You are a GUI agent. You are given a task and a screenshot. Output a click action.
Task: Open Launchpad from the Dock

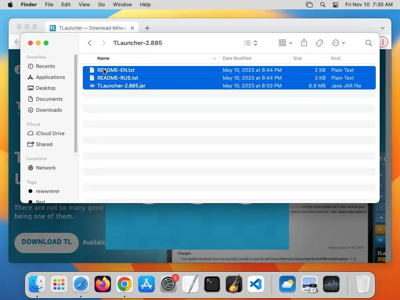point(59,284)
